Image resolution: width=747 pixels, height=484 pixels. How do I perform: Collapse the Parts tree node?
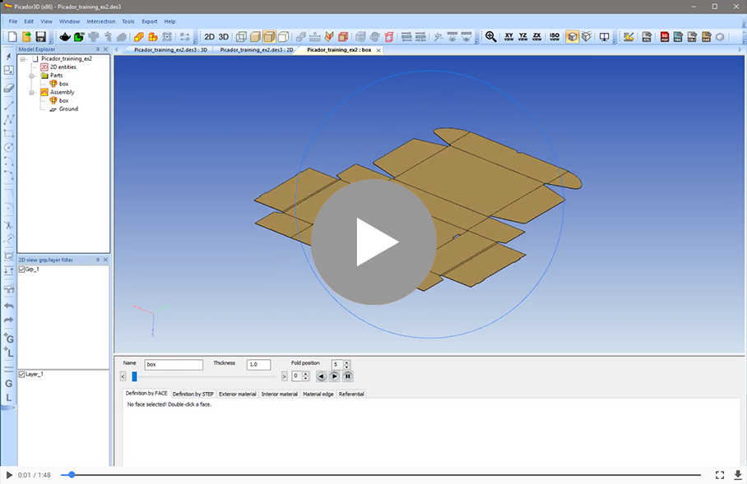click(31, 76)
